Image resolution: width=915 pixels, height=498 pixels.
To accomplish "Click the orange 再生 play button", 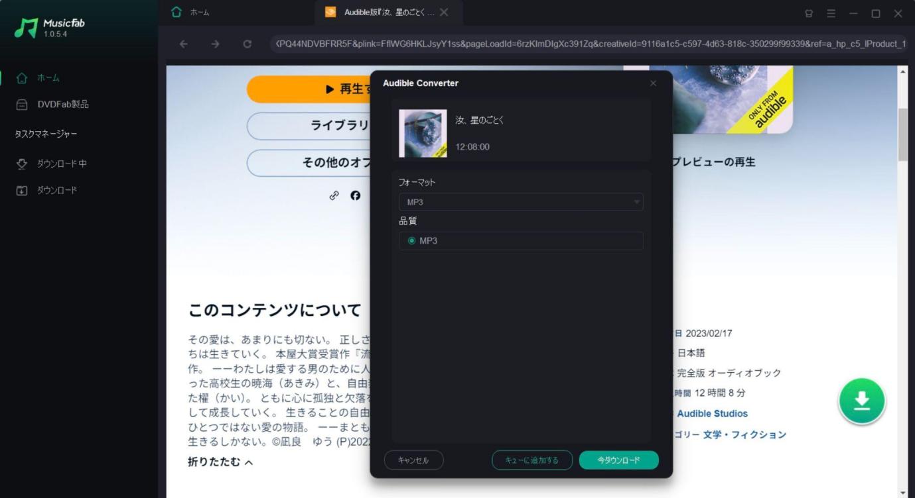I will coord(309,89).
